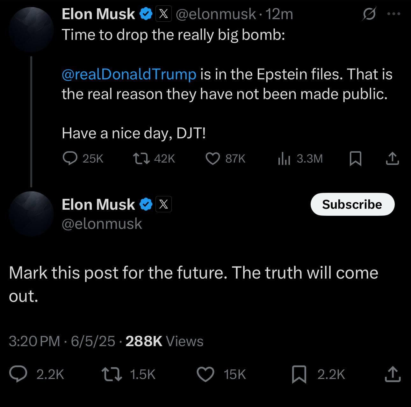Open the @elonmusk handle under Subscribe row
Screen dimensions: 411x407
[102, 224]
